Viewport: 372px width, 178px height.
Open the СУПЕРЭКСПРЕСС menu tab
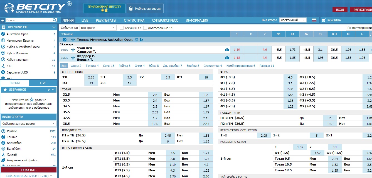165,20
